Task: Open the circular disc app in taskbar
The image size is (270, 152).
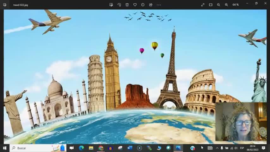Action: pyautogui.click(x=139, y=148)
